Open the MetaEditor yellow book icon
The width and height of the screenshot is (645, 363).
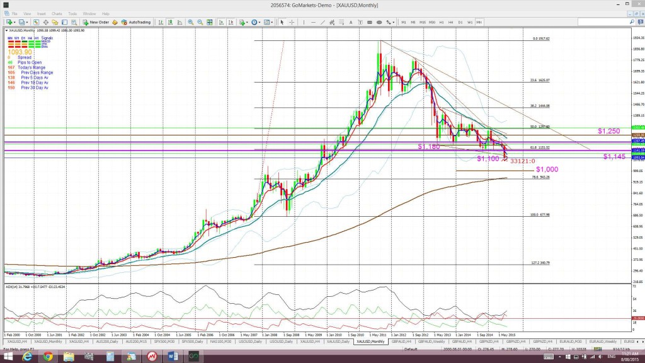[115, 22]
